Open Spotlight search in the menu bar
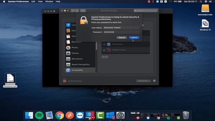 click(x=201, y=1)
